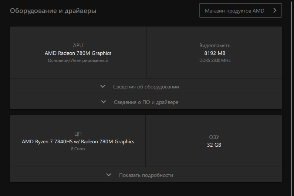The height and width of the screenshot is (196, 294).
Task: Expand Показать подробности for the processor
Action: click(146, 175)
